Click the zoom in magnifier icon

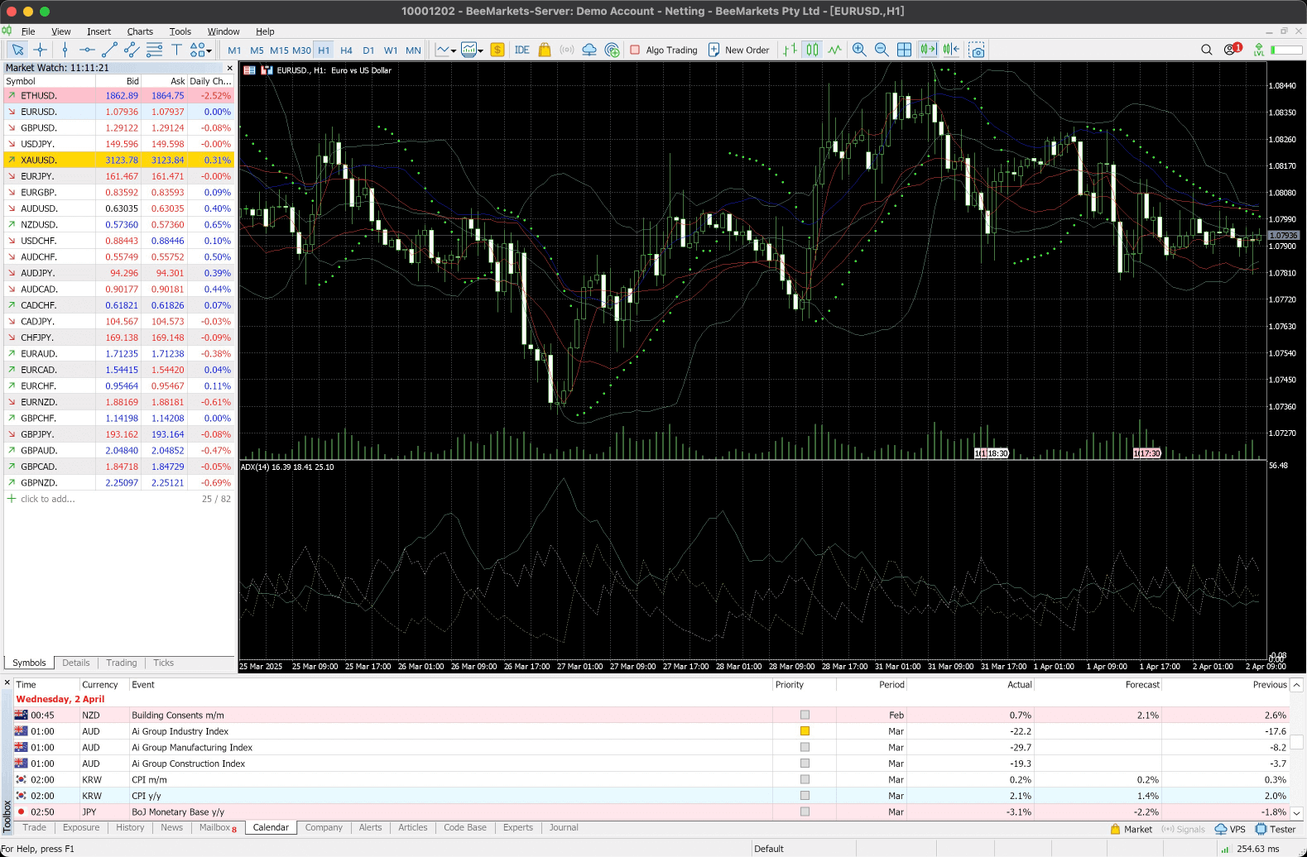click(859, 50)
